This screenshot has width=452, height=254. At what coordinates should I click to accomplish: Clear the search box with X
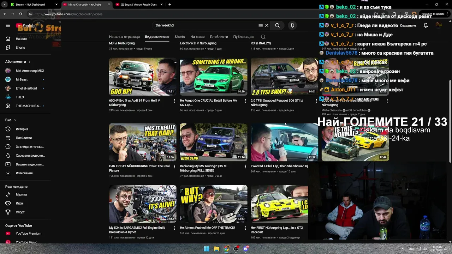point(267,25)
